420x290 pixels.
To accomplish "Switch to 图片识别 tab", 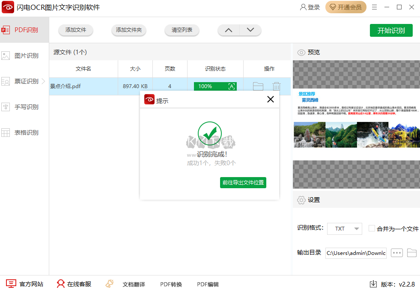I will coord(26,56).
